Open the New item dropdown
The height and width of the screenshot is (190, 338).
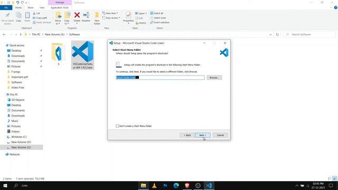point(110,13)
